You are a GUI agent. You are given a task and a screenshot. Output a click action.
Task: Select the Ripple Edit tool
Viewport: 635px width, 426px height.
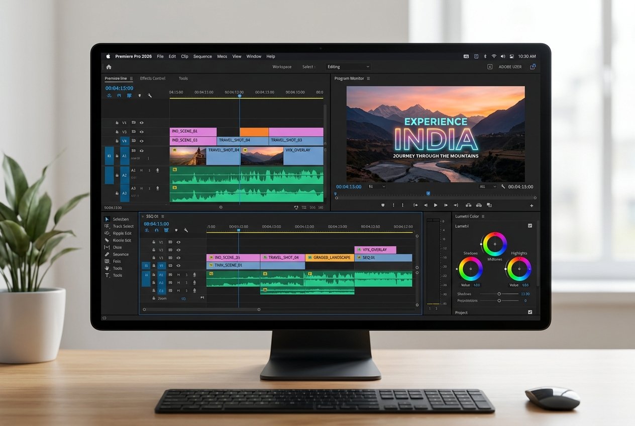tap(107, 233)
